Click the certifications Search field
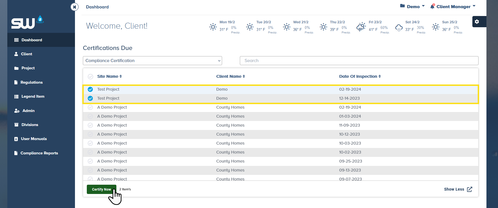The width and height of the screenshot is (498, 208). click(x=359, y=61)
